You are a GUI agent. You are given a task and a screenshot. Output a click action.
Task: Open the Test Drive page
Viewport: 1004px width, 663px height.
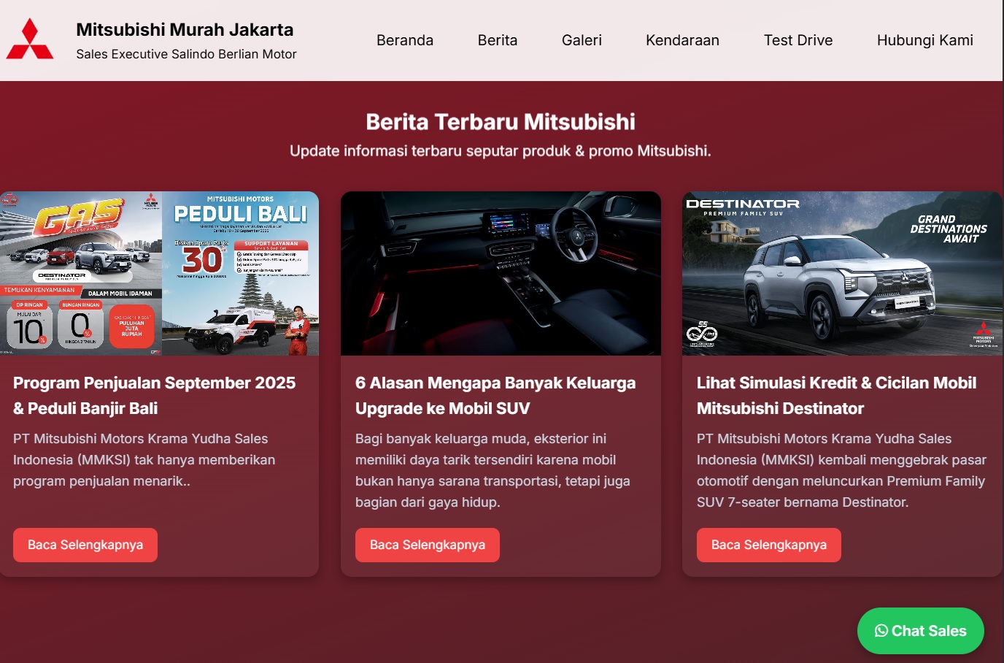(x=798, y=40)
